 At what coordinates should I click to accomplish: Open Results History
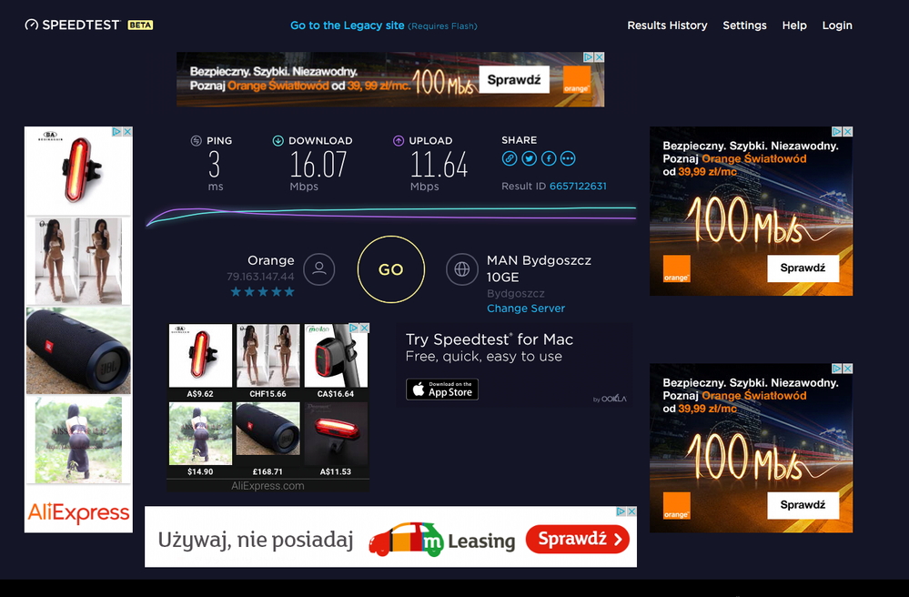pyautogui.click(x=667, y=25)
